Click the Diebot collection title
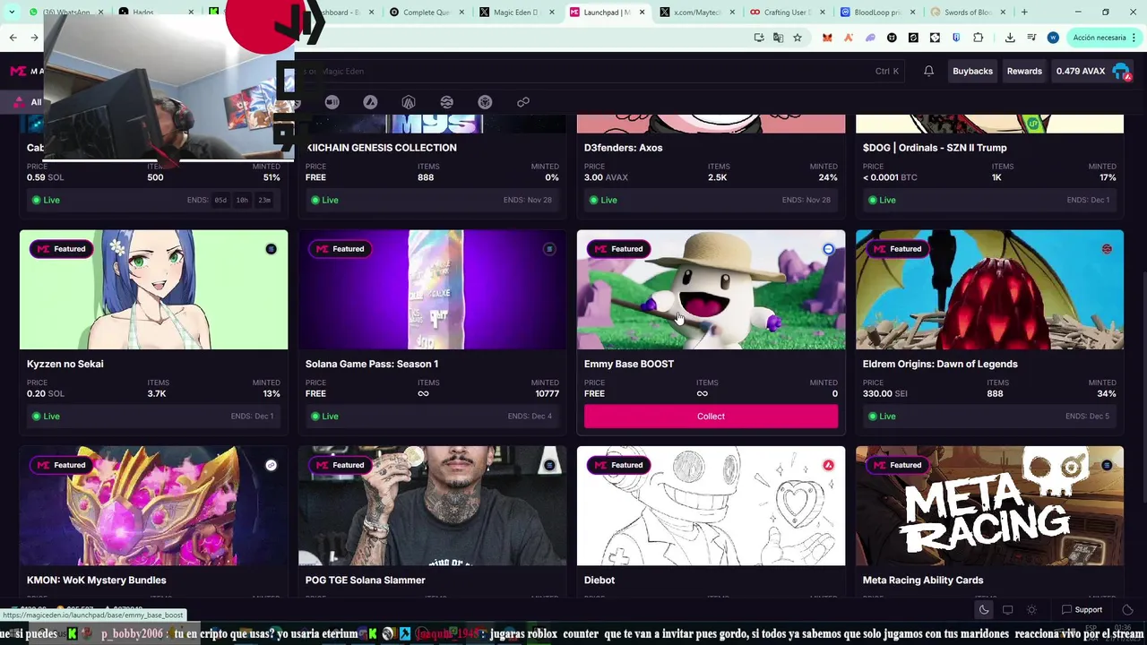Screen dimensions: 1147x645 [x=599, y=580]
